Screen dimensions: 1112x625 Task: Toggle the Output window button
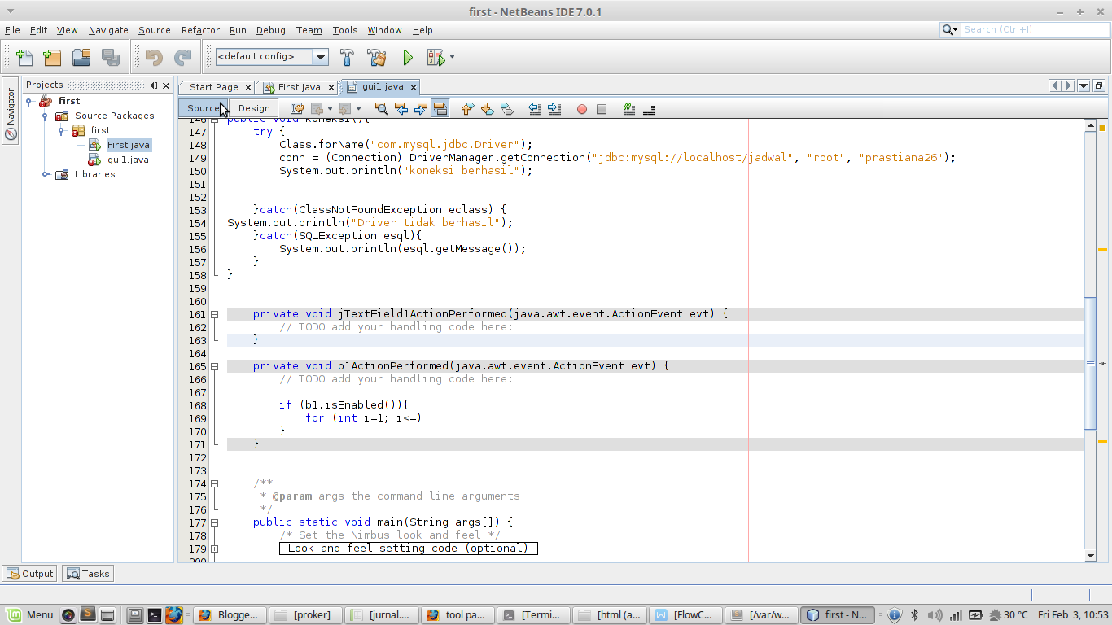coord(29,574)
